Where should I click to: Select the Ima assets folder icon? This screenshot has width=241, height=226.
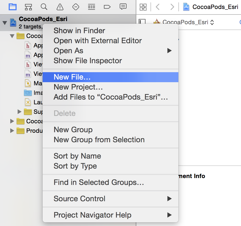pos(28,93)
